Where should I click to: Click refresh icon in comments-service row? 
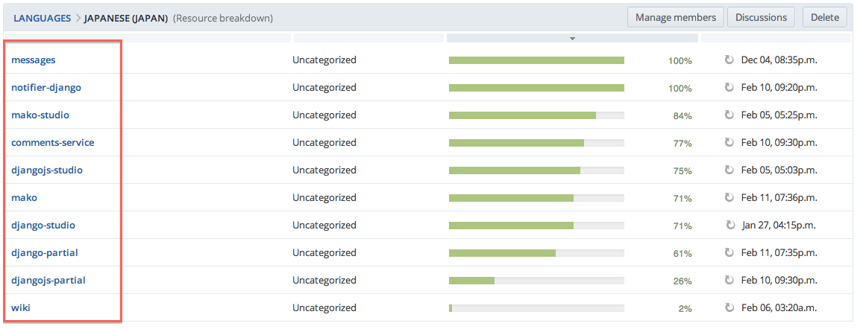click(729, 143)
